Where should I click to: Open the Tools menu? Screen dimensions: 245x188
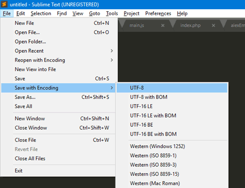coord(112,13)
